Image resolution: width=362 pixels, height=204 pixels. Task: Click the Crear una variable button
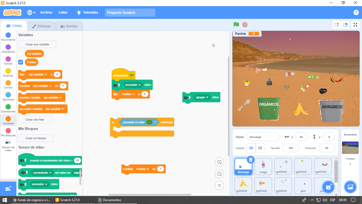37,44
